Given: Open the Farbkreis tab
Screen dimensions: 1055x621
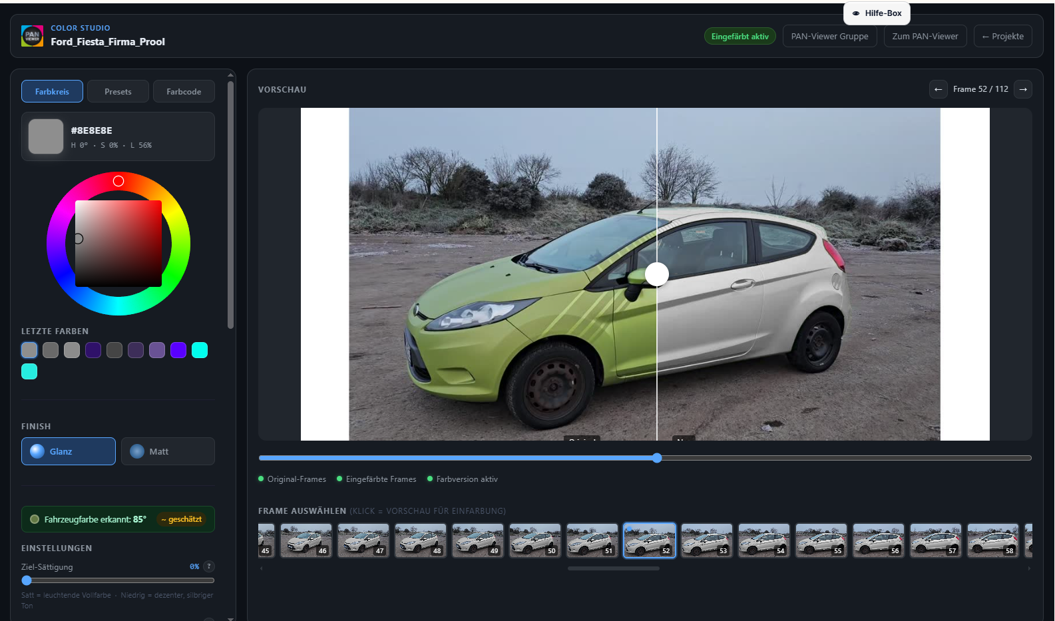Looking at the screenshot, I should click(x=52, y=91).
